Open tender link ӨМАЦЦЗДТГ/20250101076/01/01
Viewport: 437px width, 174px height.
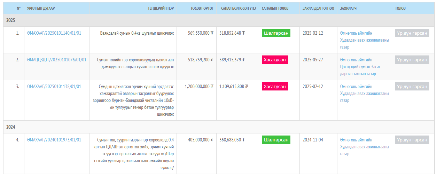tap(57, 60)
